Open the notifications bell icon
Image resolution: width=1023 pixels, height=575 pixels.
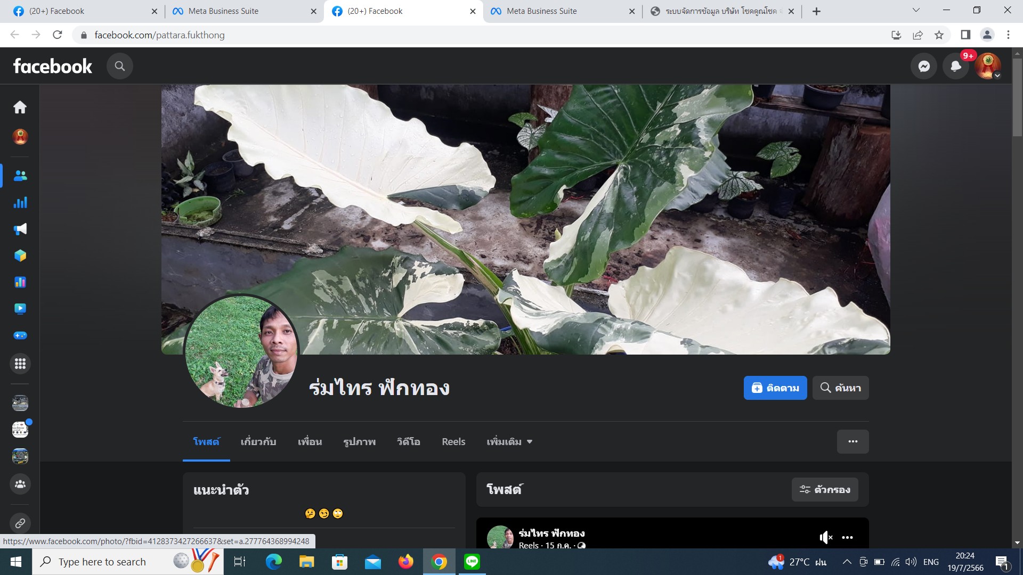956,66
